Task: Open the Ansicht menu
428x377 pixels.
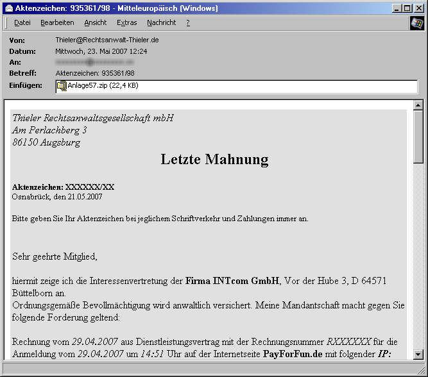Action: pos(95,22)
